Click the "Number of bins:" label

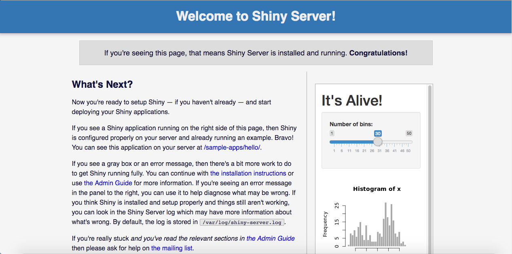pos(351,124)
